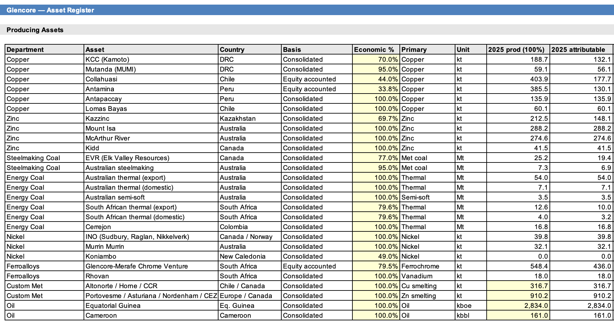This screenshot has height=321, width=614.
Task: Select the "Antapaccay" asset cell
Action: point(151,99)
